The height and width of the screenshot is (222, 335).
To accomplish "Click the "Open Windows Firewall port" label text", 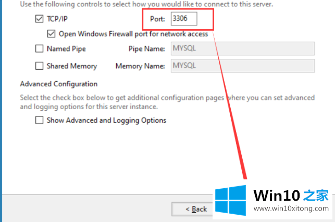I will point(133,34).
